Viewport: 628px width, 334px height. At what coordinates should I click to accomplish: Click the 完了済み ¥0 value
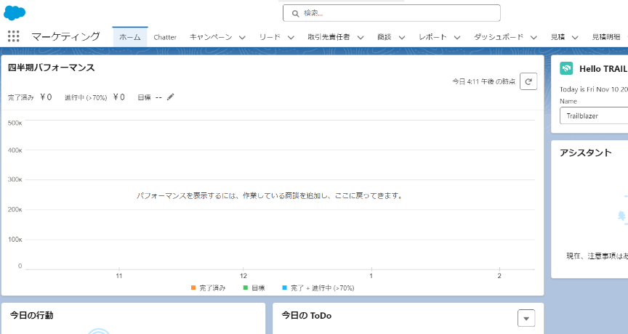[x=46, y=97]
